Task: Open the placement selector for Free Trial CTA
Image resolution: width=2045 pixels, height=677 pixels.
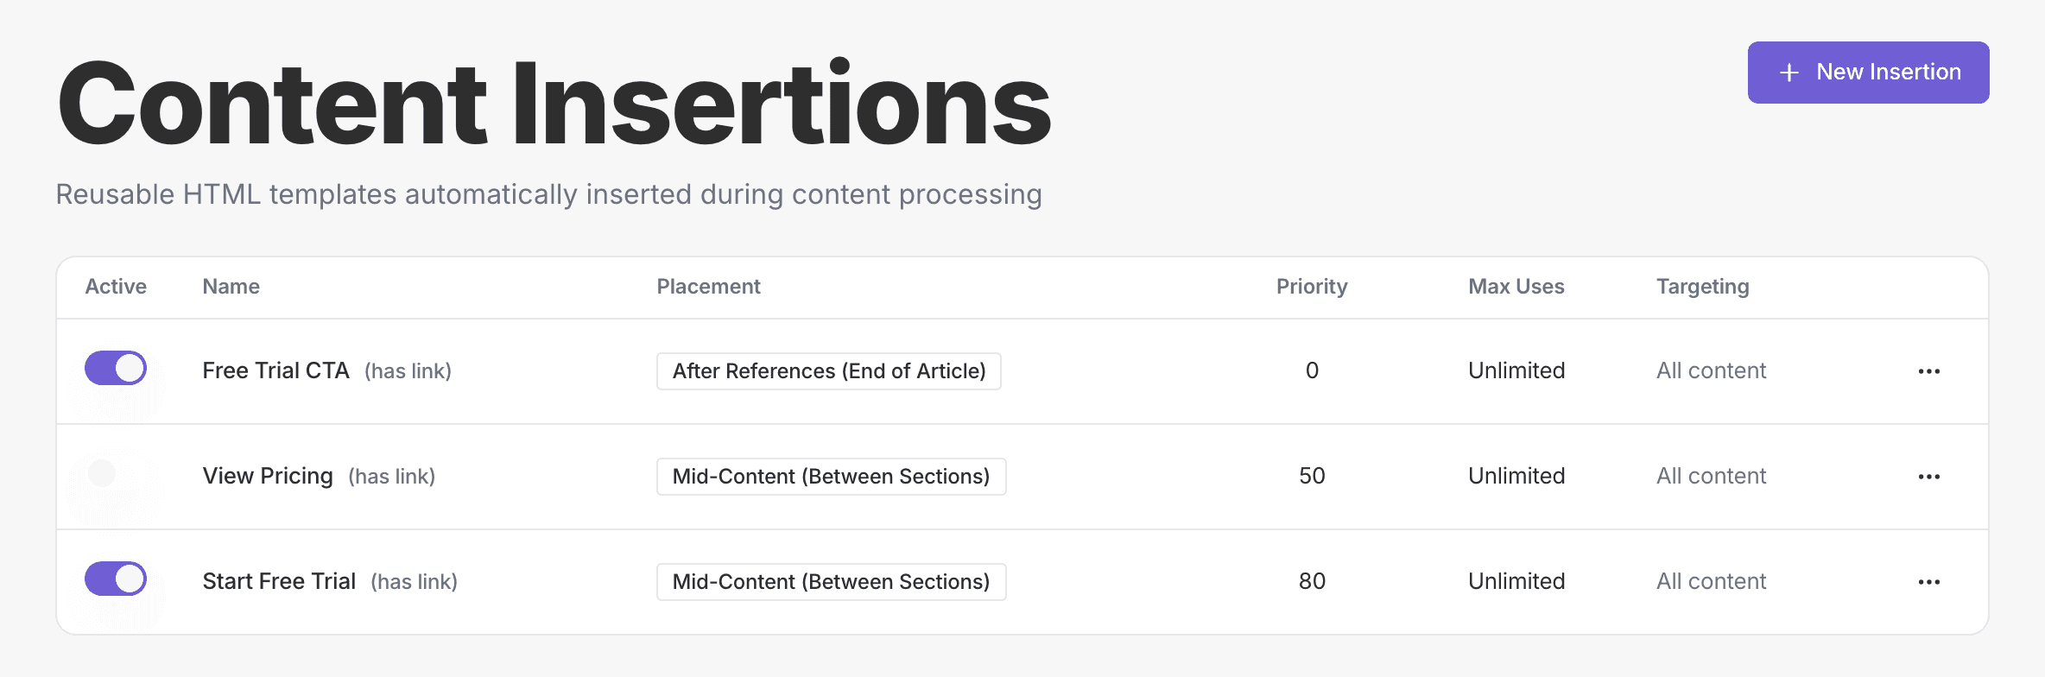Action: click(828, 371)
